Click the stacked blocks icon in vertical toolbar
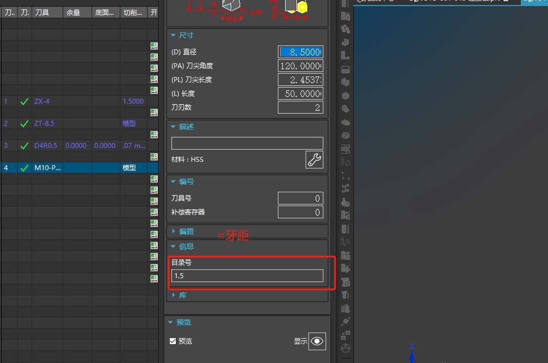Image resolution: width=548 pixels, height=363 pixels. click(346, 42)
